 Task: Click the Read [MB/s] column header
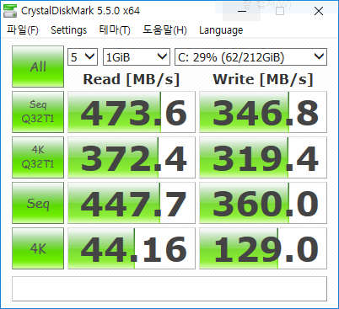click(x=132, y=79)
